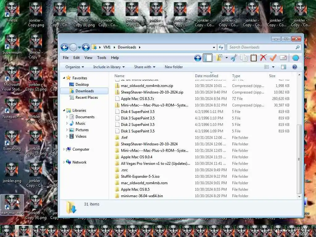Image resolution: width=316 pixels, height=237 pixels.
Task: Expand the Videos library node
Action: [67, 136]
